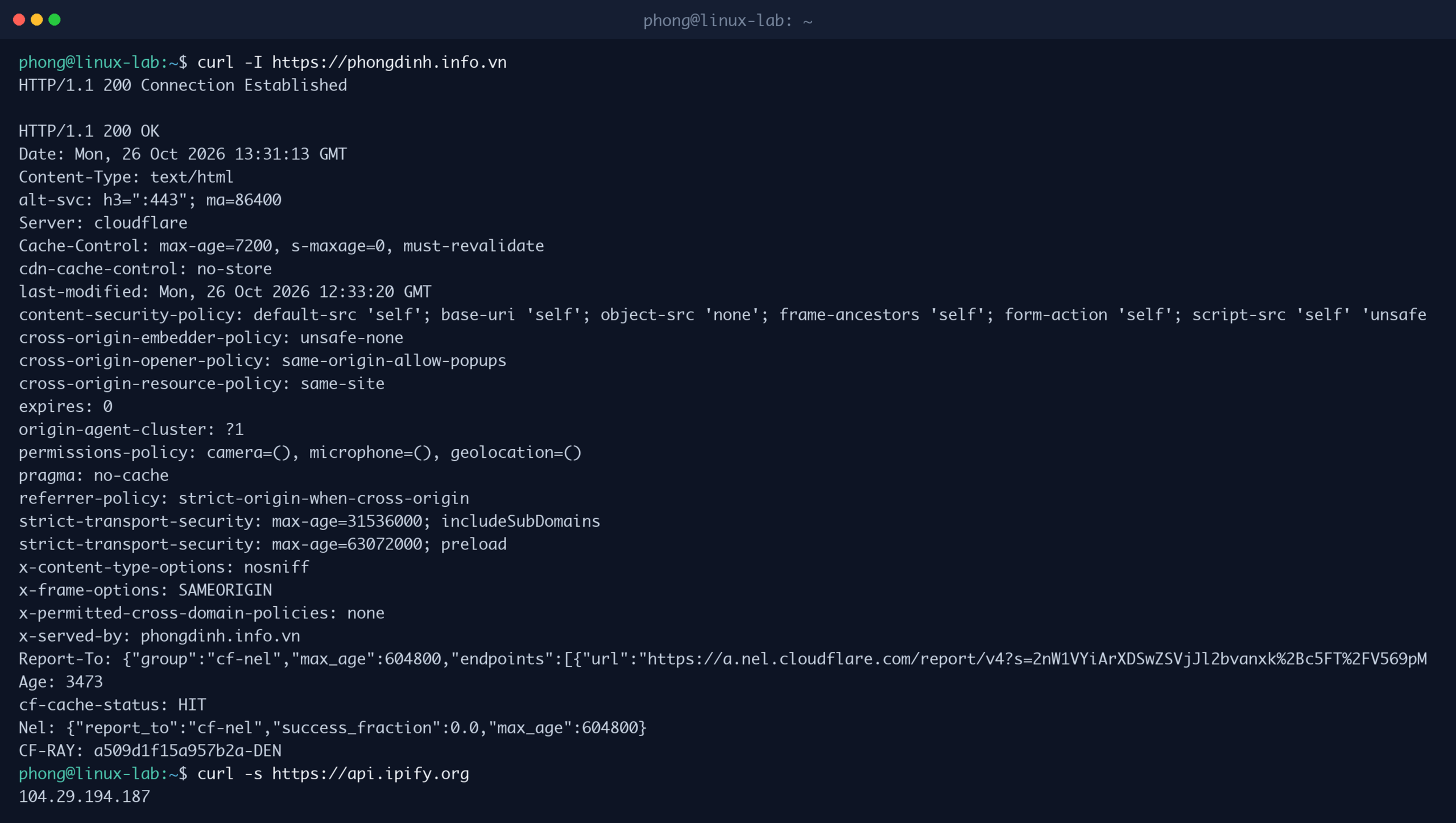Click the yellow minimize window button
This screenshot has width=1456, height=823.
[x=37, y=20]
